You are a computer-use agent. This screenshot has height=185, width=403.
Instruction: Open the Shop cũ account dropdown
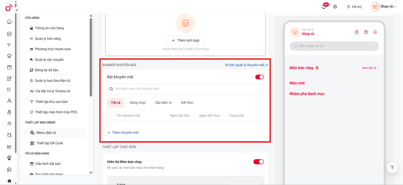pyautogui.click(x=383, y=7)
